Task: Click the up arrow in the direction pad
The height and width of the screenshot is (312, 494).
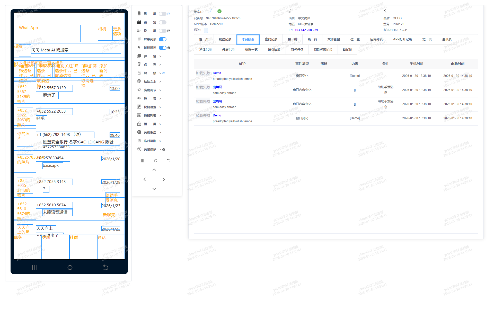Action: point(154,170)
